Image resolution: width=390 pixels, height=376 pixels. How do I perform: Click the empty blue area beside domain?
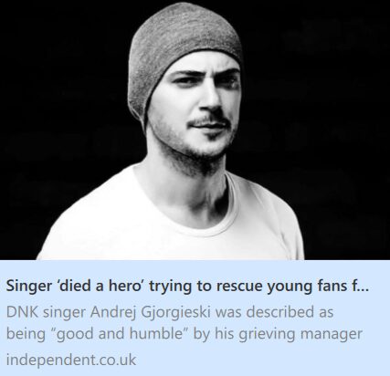click(x=262, y=360)
